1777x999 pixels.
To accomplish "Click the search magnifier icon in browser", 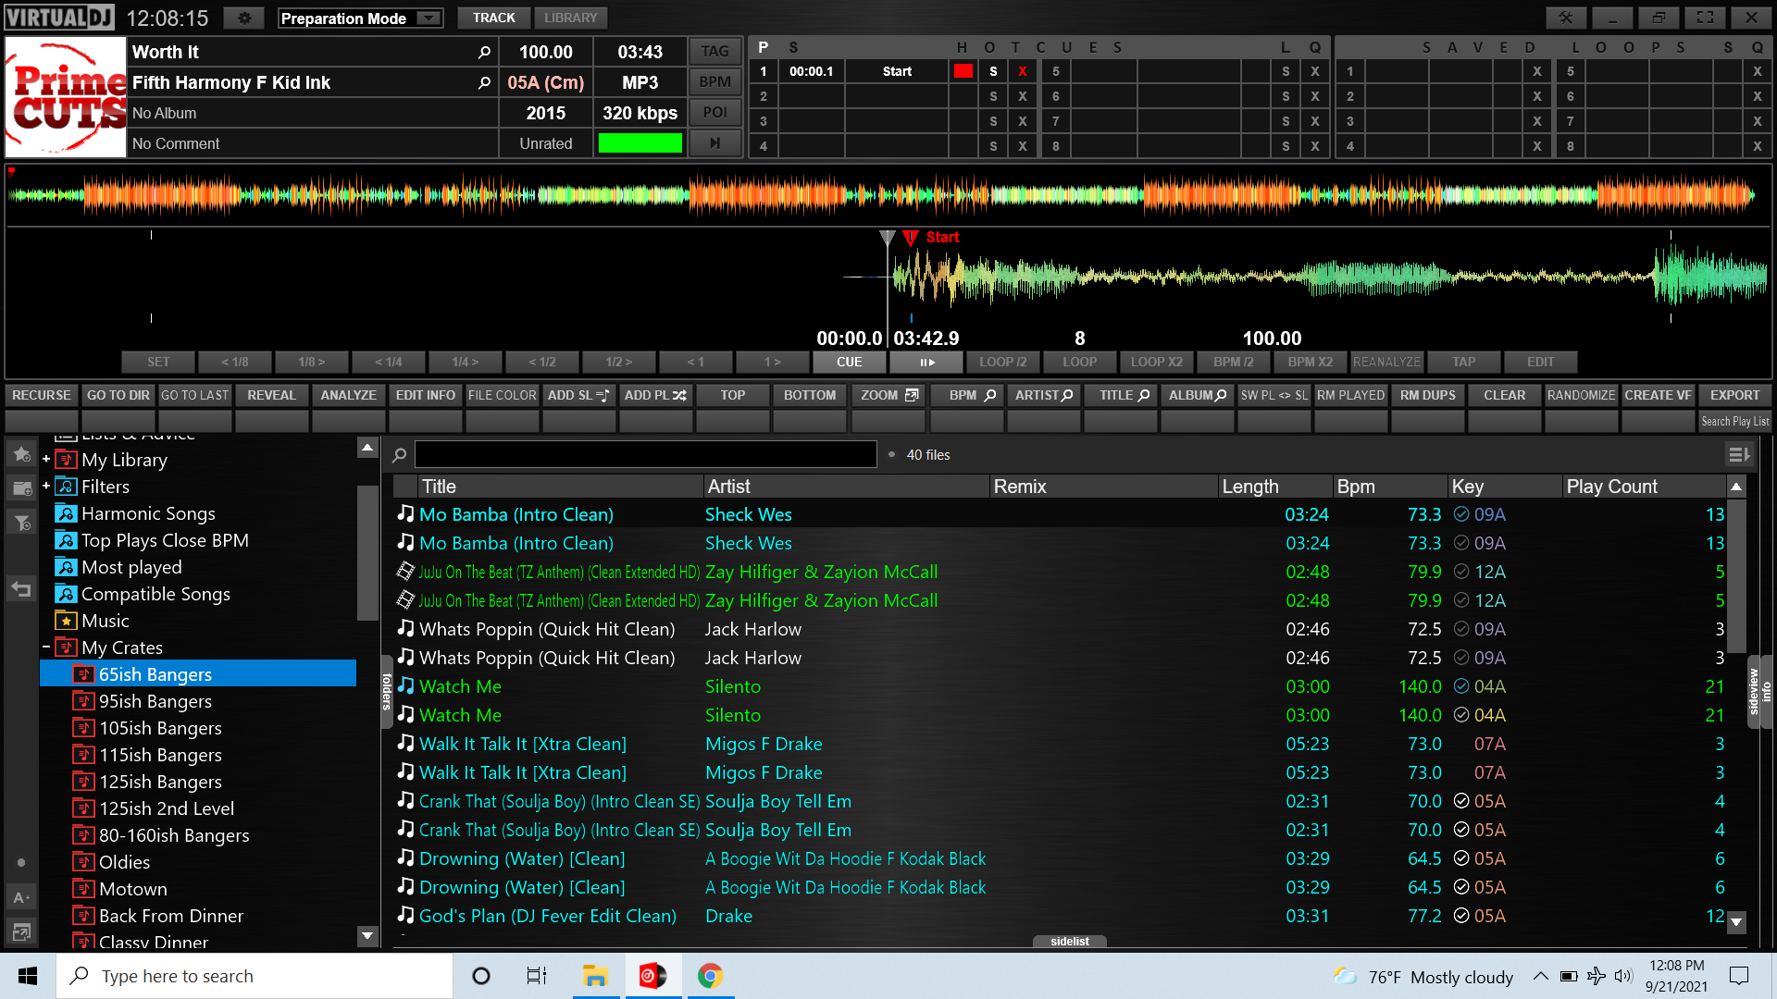I will [400, 455].
